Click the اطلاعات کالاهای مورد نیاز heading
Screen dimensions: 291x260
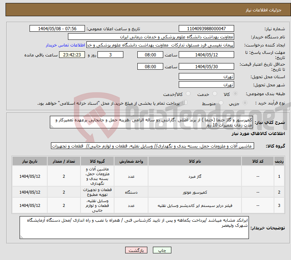tap(258, 134)
